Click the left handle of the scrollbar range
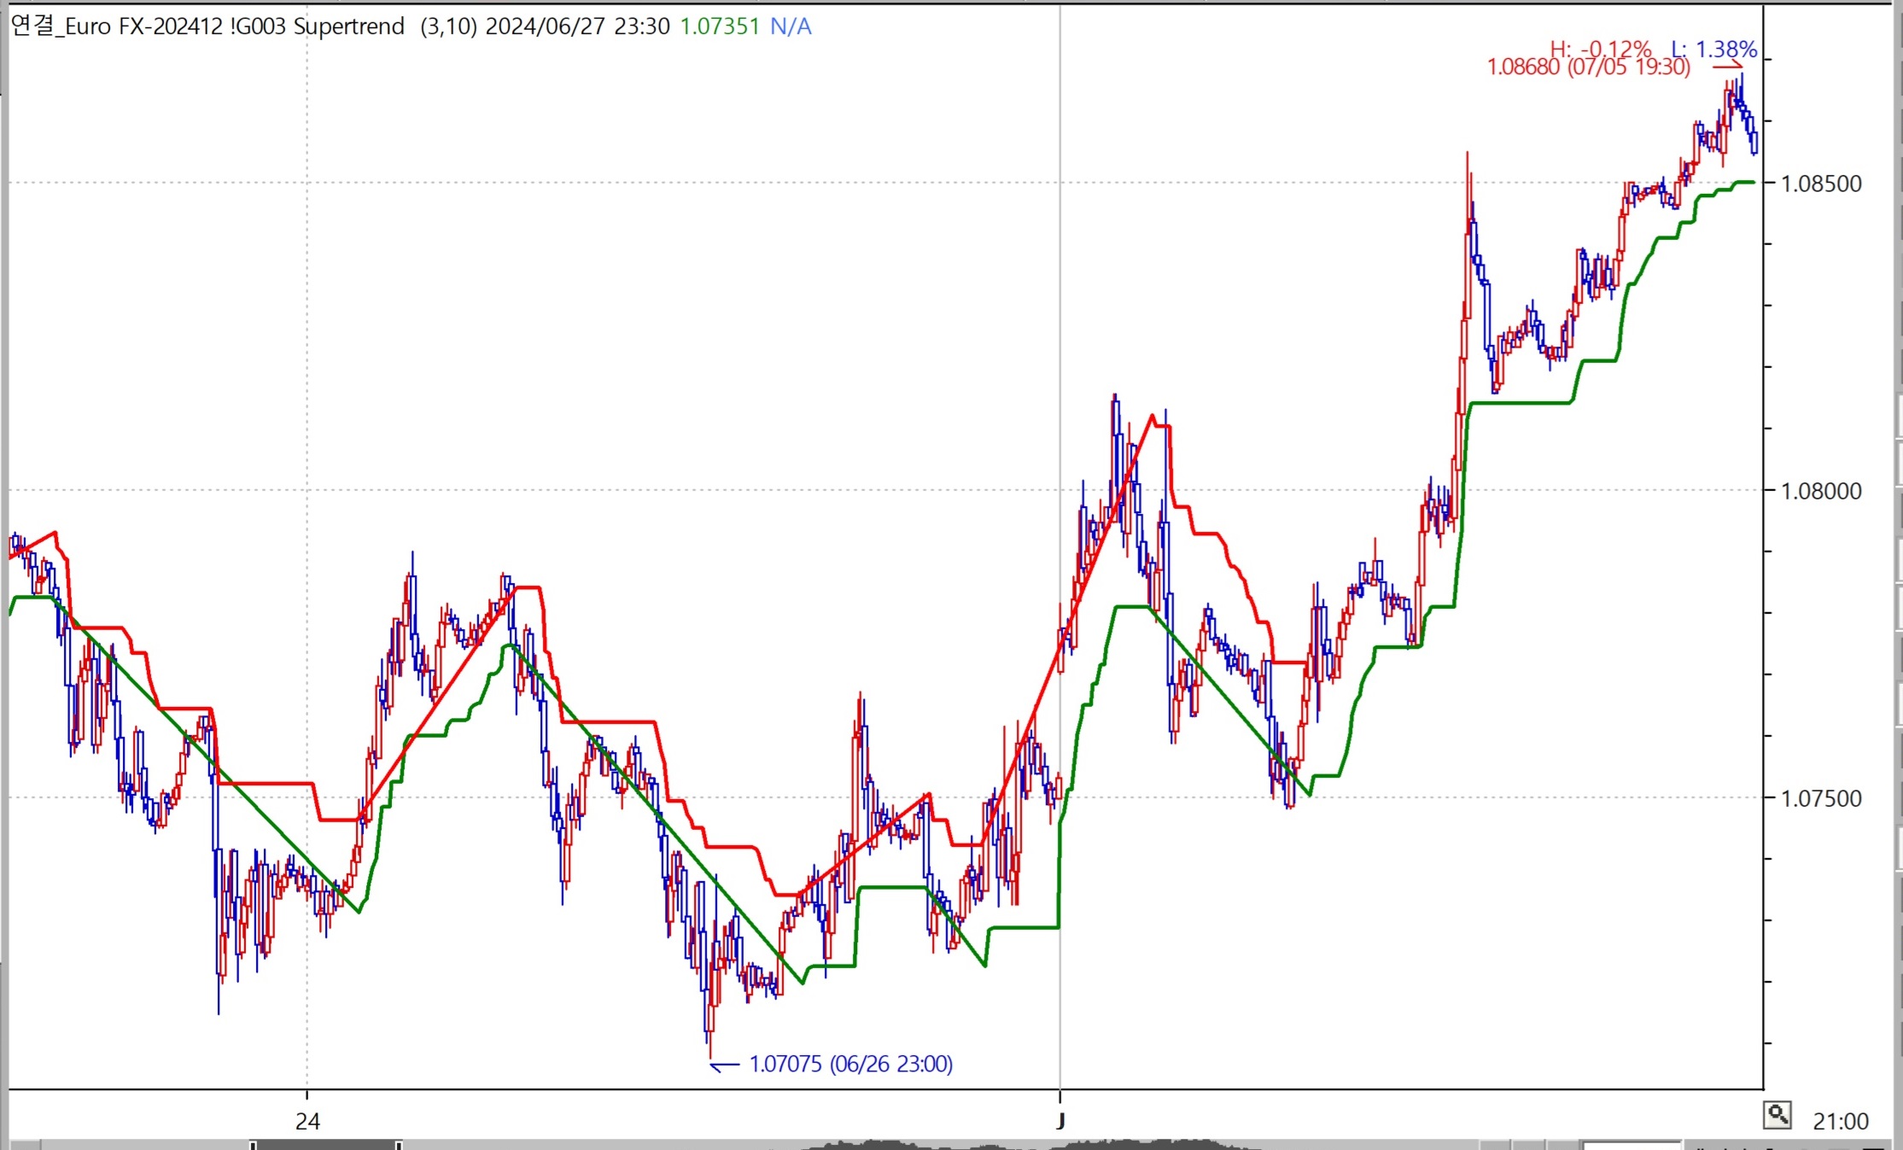The width and height of the screenshot is (1903, 1150). click(x=253, y=1145)
